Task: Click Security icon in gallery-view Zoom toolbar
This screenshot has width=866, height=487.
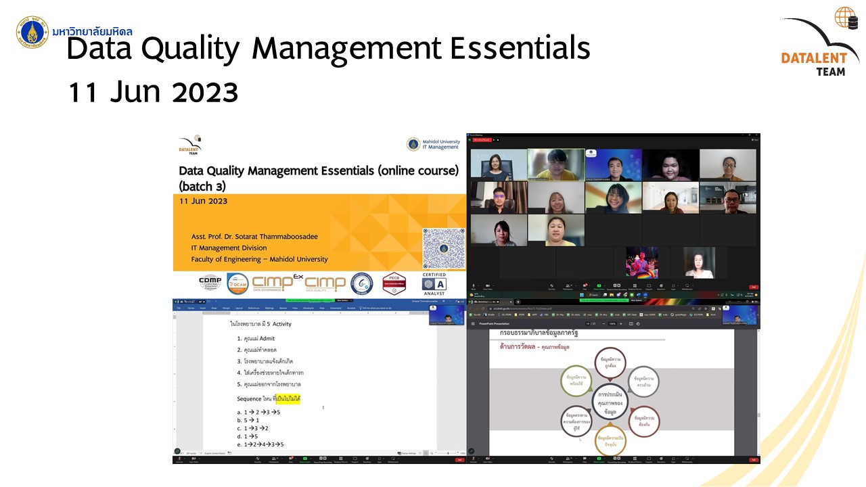Action: (x=552, y=287)
